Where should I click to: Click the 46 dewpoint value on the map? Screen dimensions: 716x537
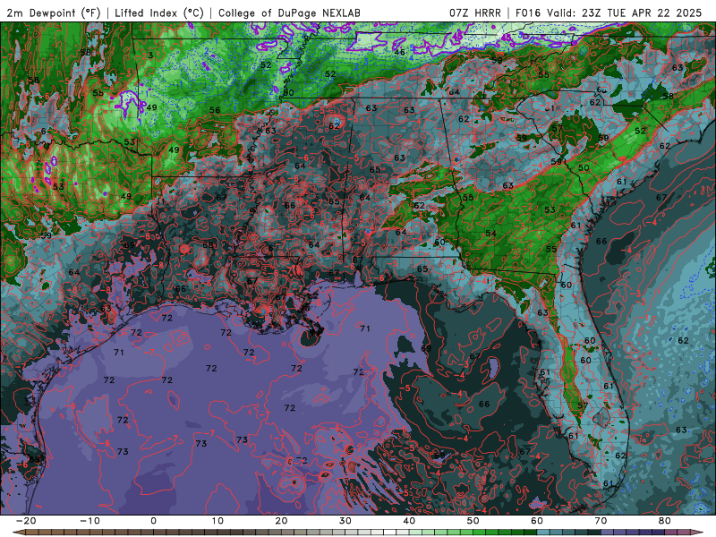[x=399, y=52]
